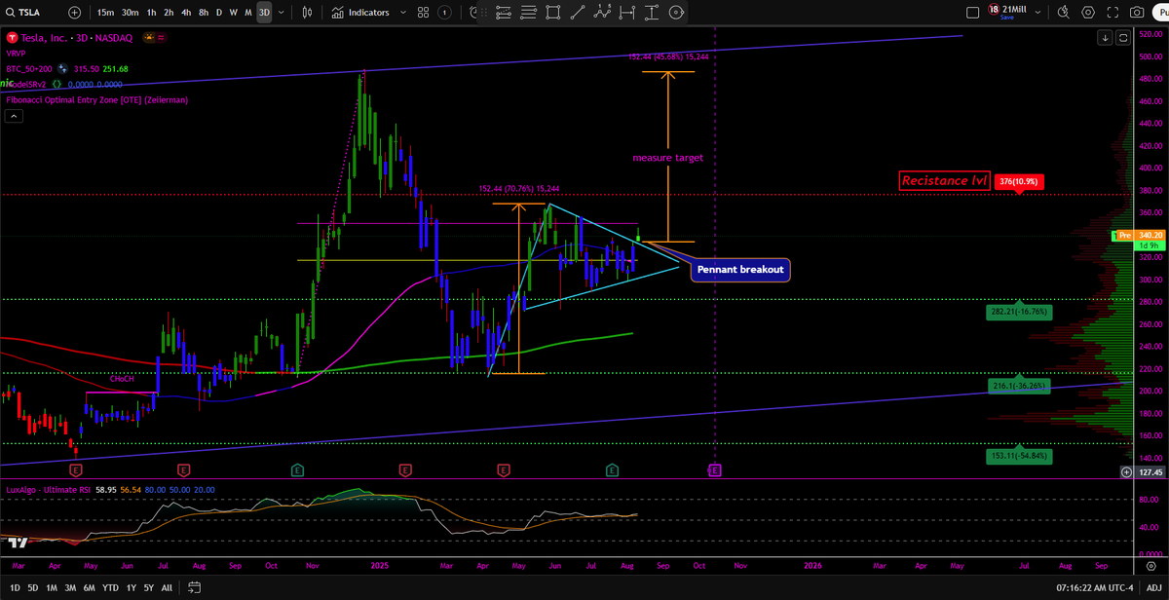Add a symbol to compare with plus icon
The height and width of the screenshot is (600, 1169).
[76, 13]
